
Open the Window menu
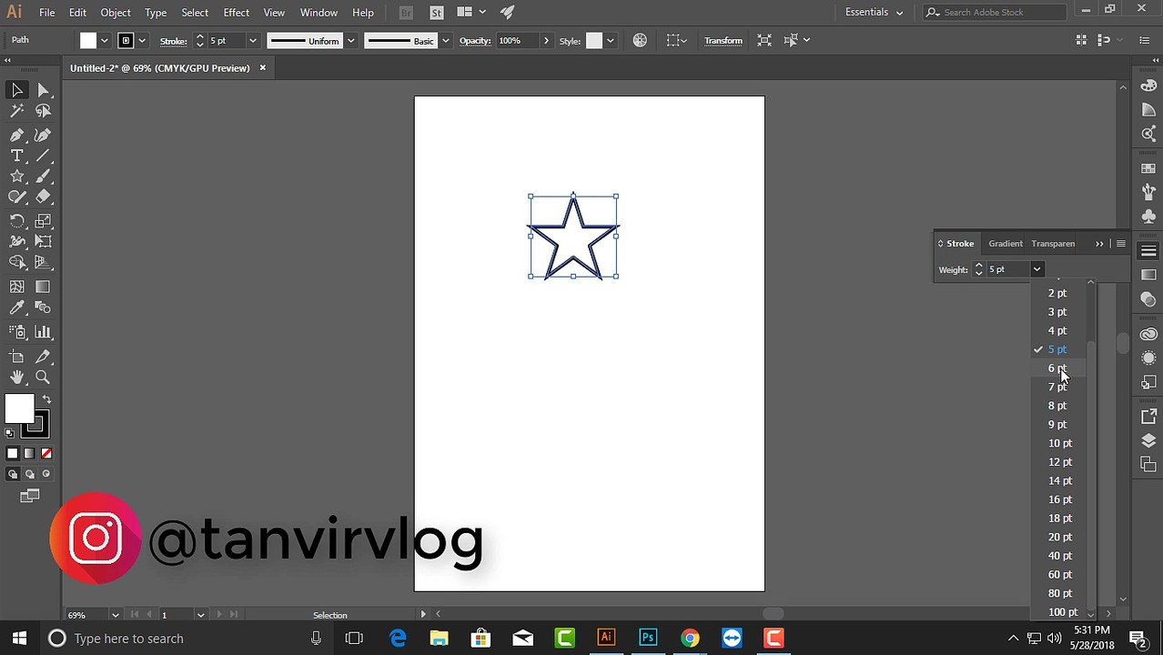pyautogui.click(x=319, y=13)
